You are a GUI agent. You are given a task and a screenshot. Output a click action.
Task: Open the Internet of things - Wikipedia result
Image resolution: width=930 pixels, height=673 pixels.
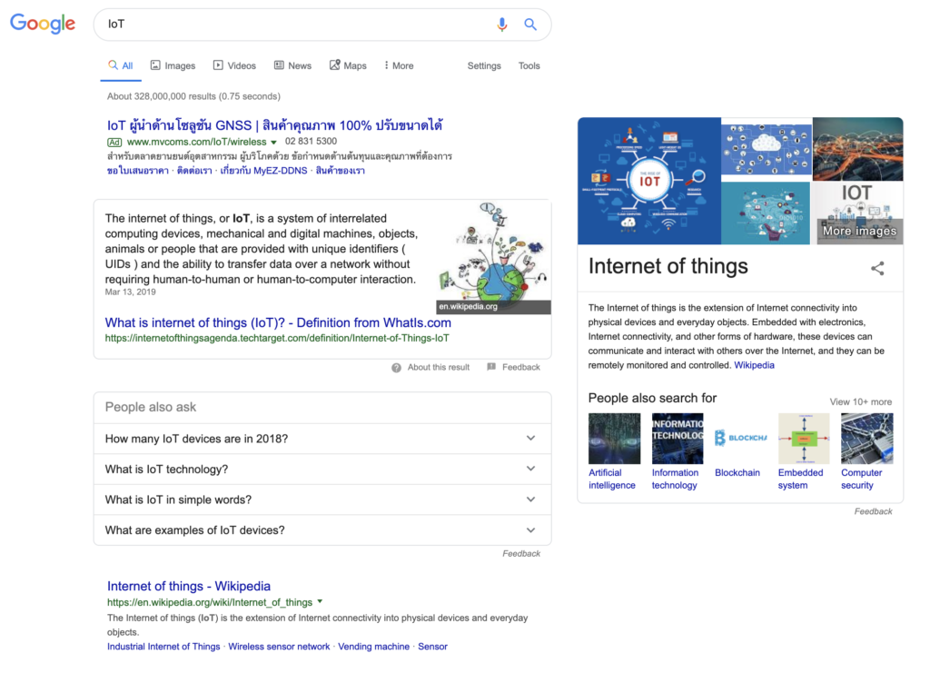189,586
